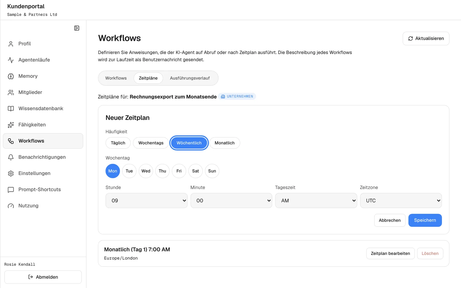
Task: Click the Wissensdatenbank book icon
Action: tap(11, 109)
